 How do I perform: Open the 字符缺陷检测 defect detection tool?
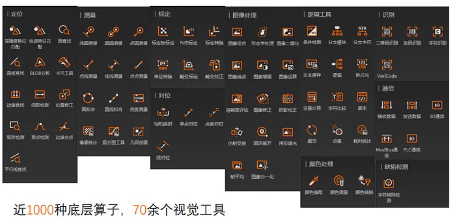[x=388, y=184]
